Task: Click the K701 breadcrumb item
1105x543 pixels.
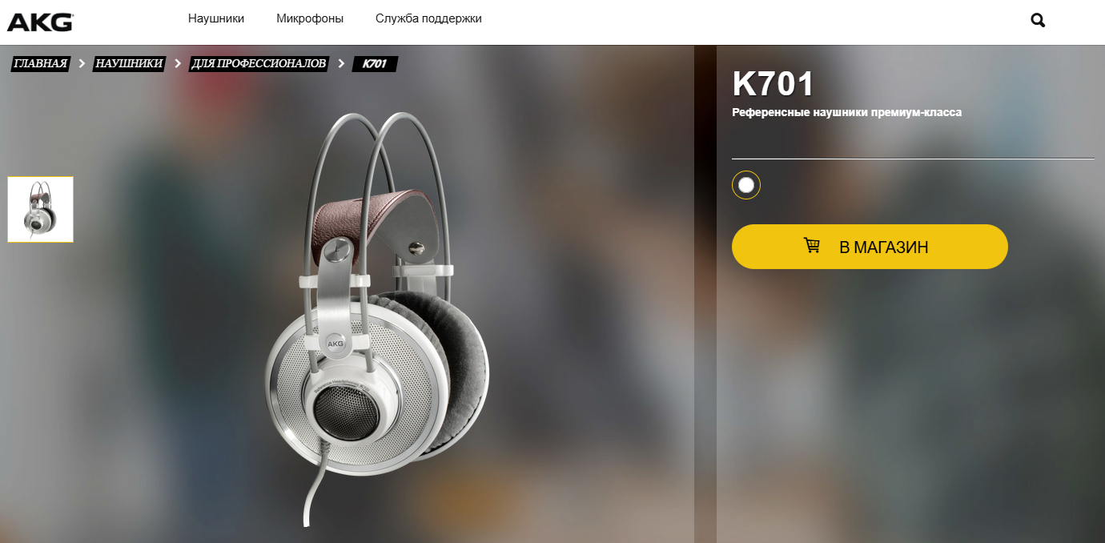Action: pyautogui.click(x=375, y=63)
